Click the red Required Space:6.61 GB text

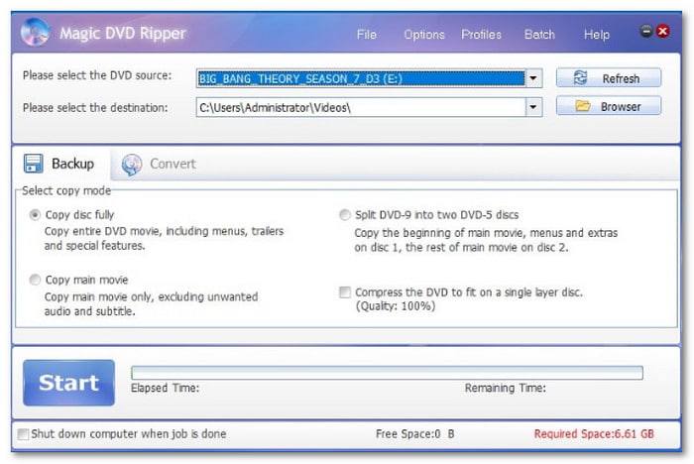(594, 434)
